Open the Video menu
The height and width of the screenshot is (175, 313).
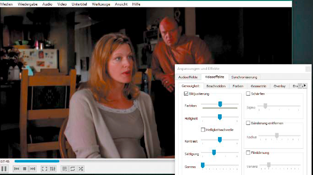(62, 4)
